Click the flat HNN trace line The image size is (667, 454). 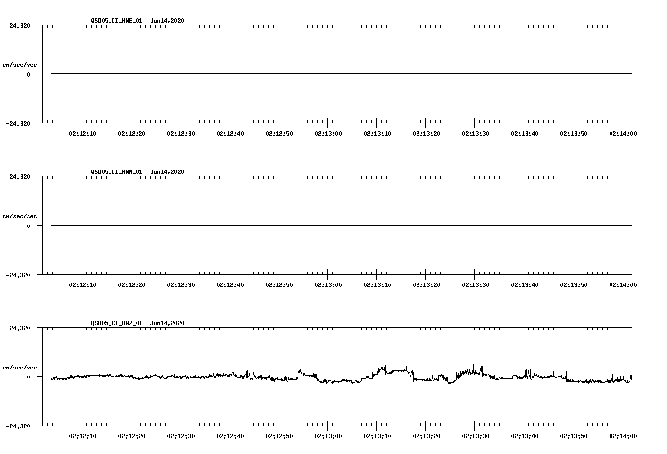point(341,225)
